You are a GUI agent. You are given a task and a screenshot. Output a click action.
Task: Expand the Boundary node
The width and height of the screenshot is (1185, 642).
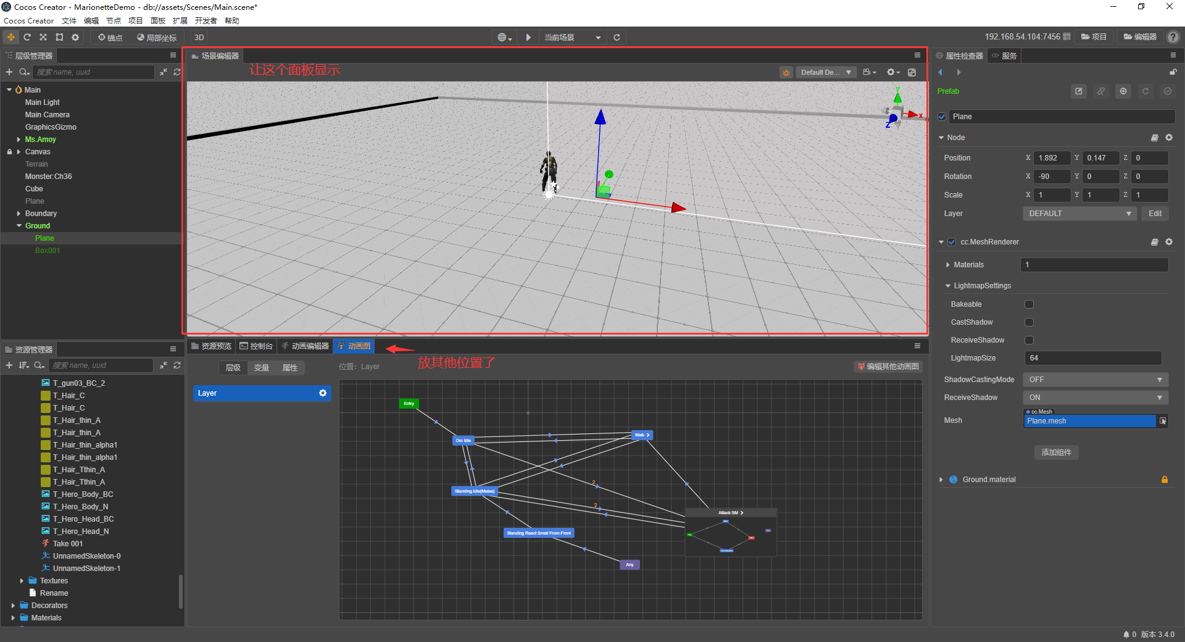(19, 214)
